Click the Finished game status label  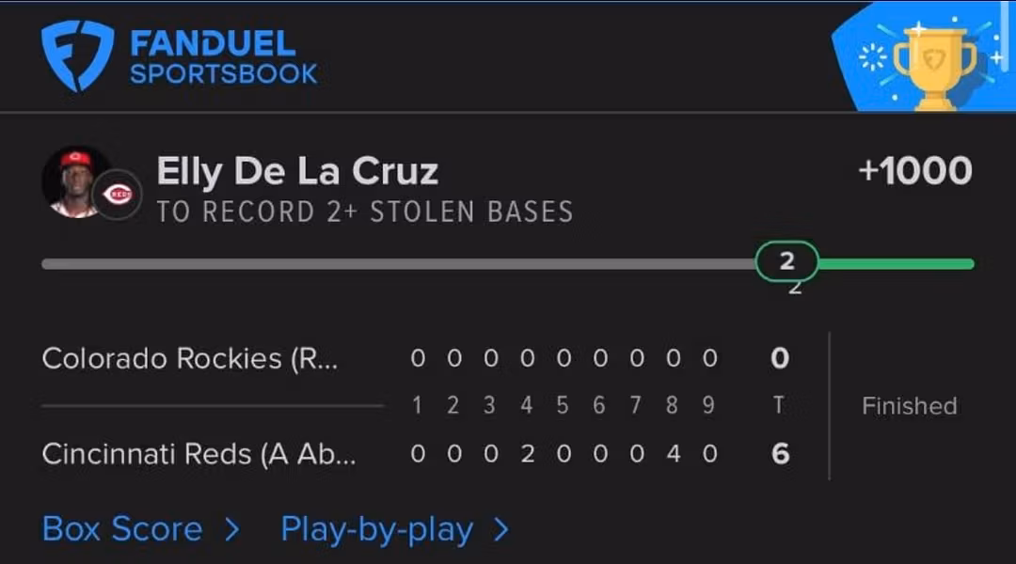909,406
